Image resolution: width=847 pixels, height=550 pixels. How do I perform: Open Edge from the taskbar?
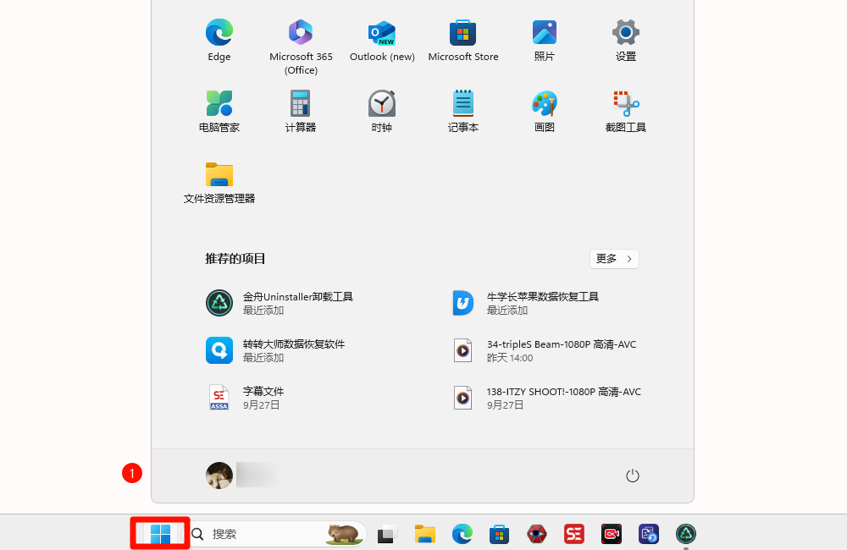462,534
